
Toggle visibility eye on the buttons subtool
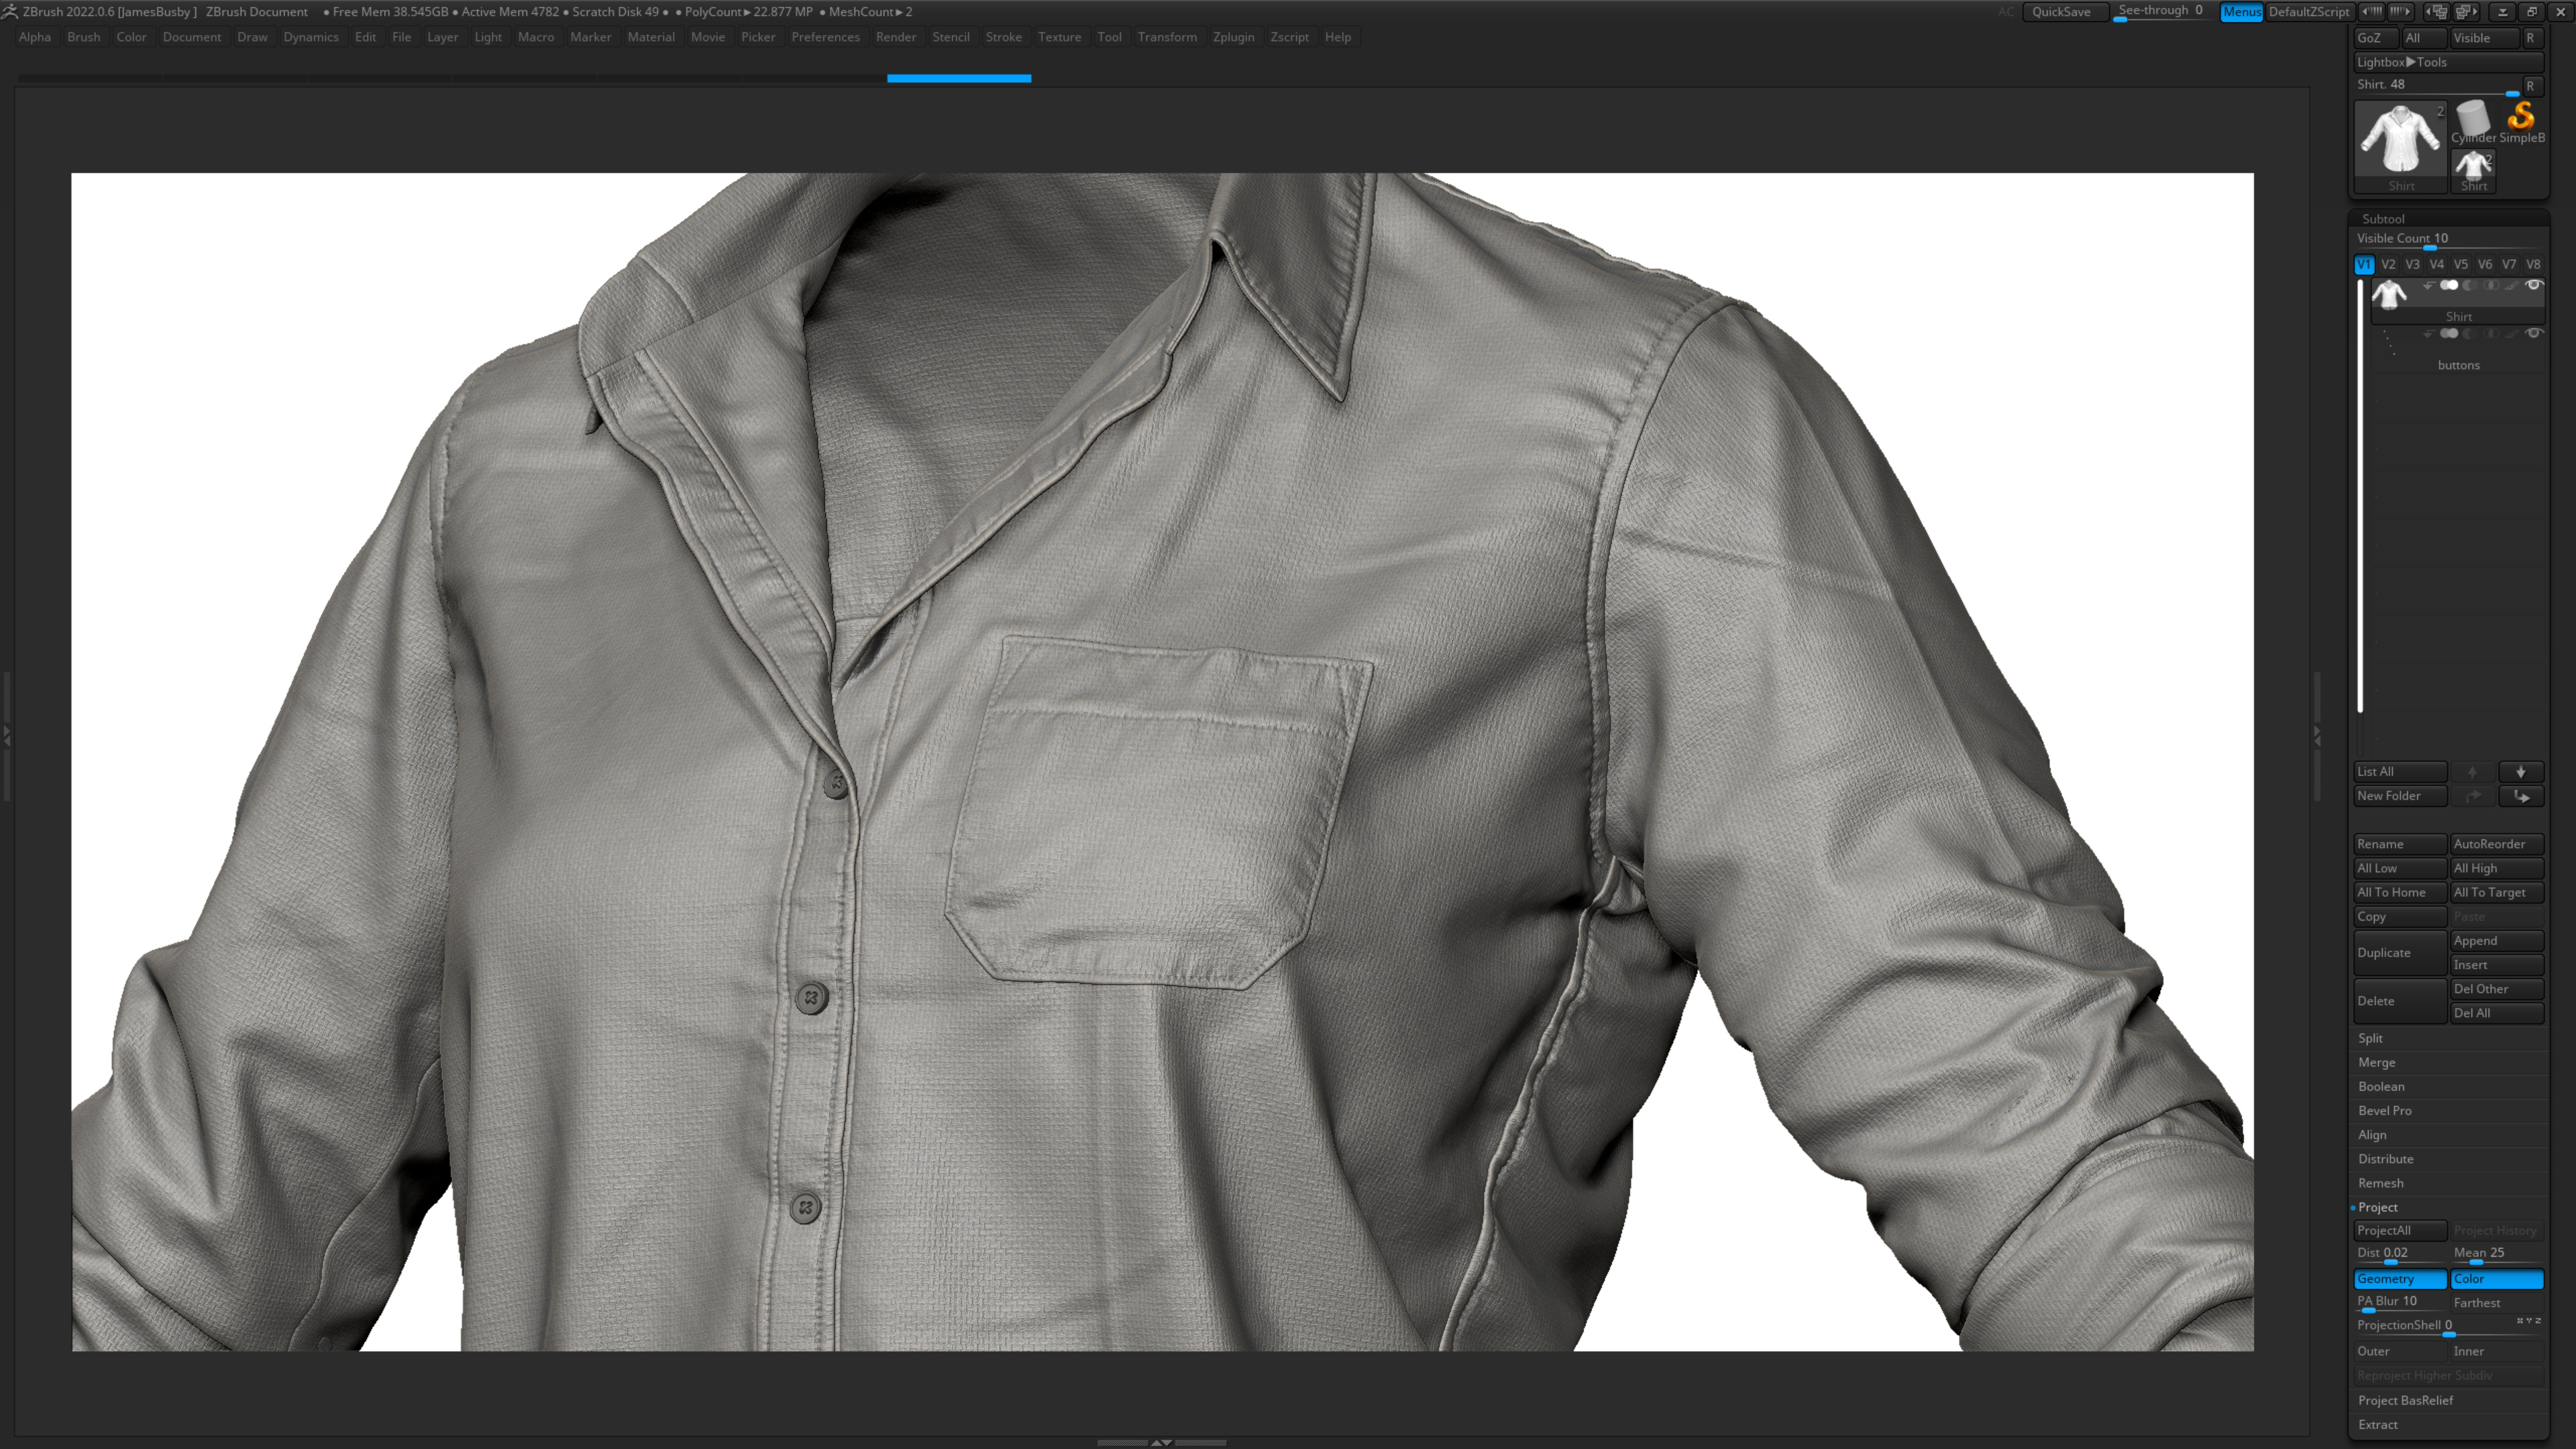click(x=2535, y=333)
